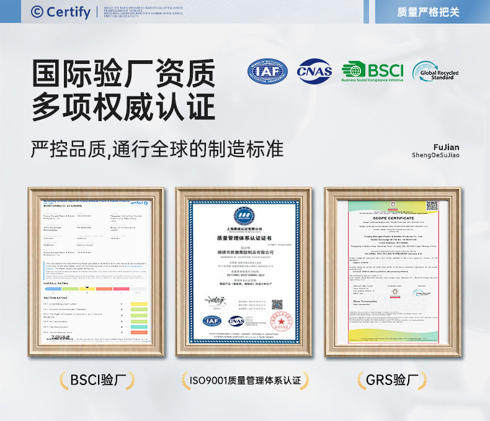Select the 质量严格把关 header tab
The height and width of the screenshot is (421, 490).
pyautogui.click(x=428, y=12)
